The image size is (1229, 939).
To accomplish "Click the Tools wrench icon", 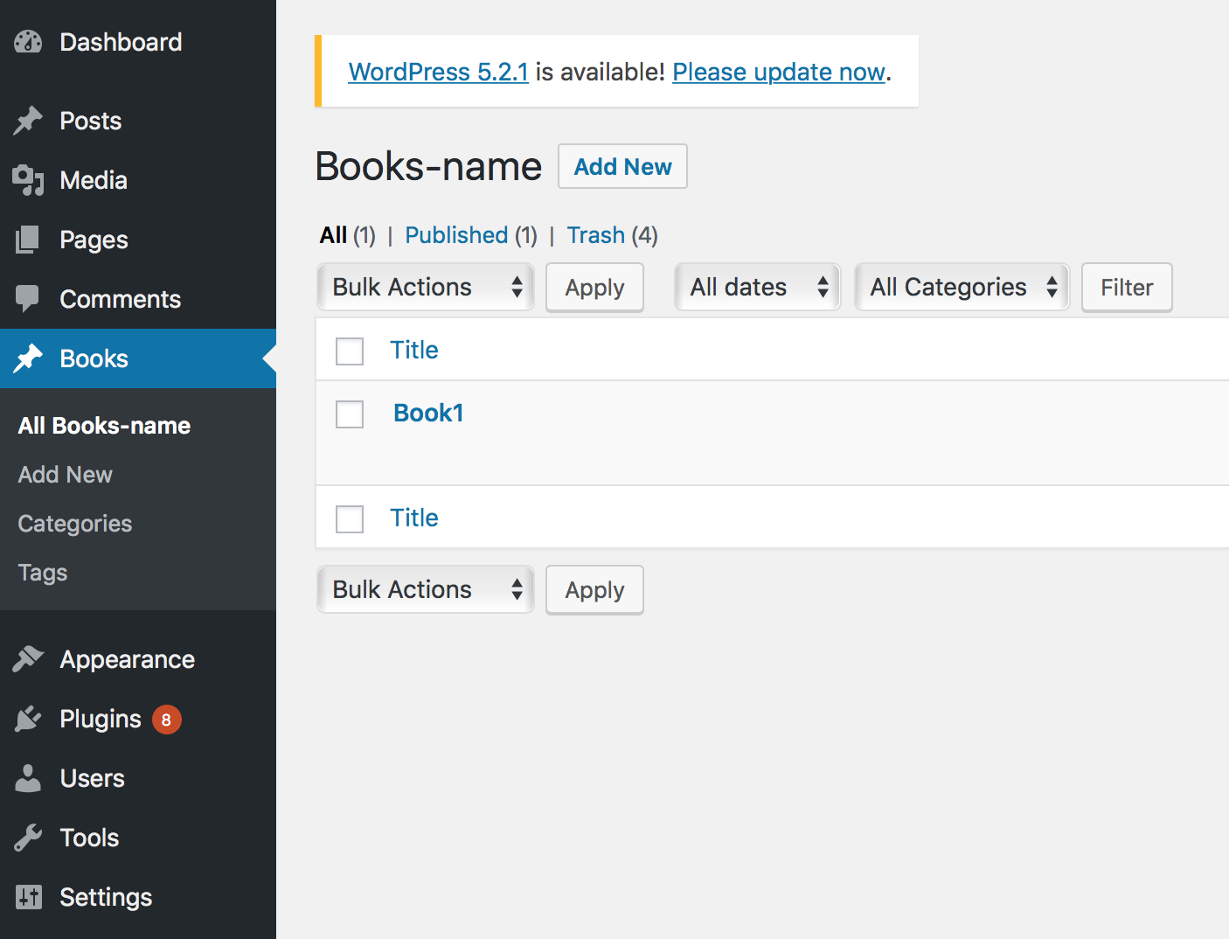I will click(28, 838).
